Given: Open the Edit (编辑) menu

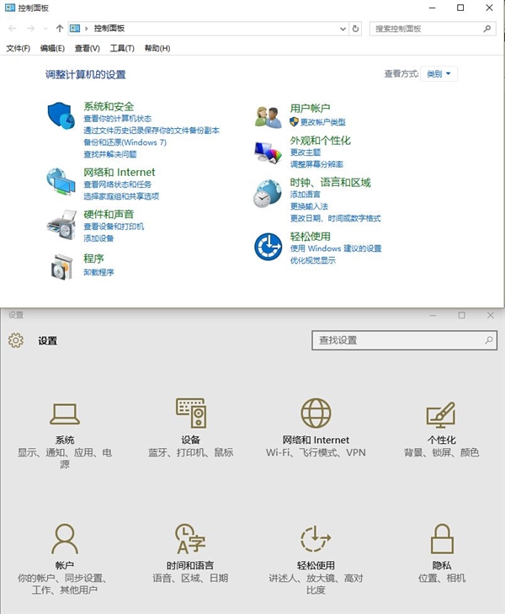Looking at the screenshot, I should pos(52,48).
